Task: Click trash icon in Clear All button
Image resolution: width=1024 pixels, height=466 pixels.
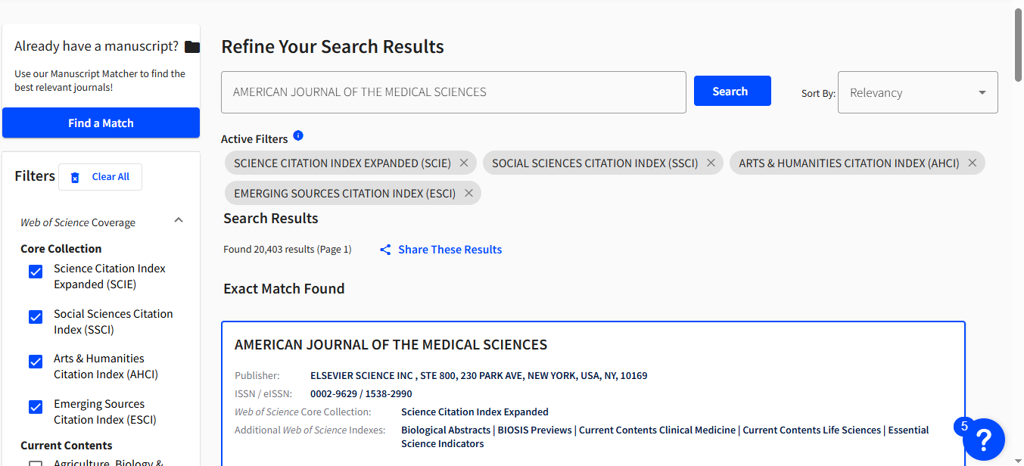Action: [75, 177]
